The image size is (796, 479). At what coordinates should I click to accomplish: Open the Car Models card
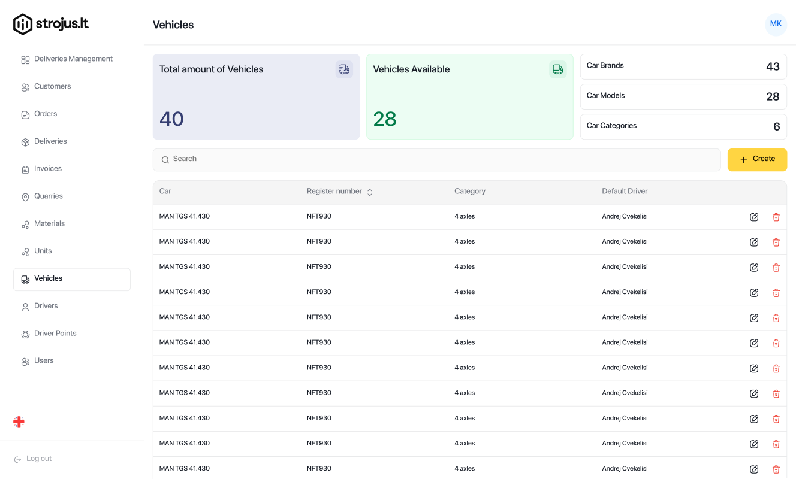[x=683, y=96]
